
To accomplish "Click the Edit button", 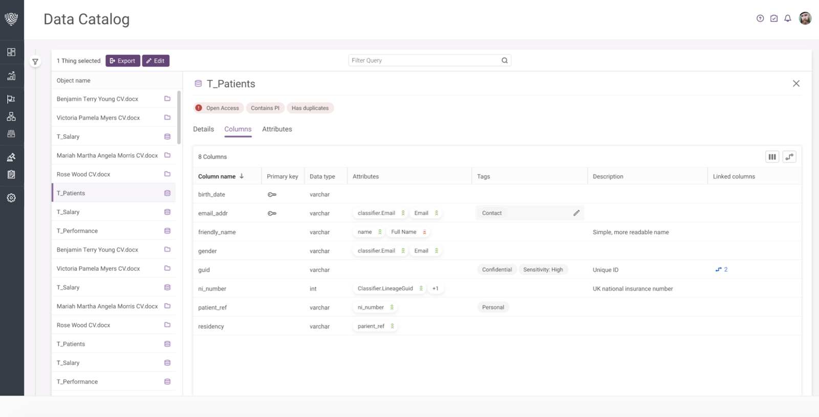I will 156,61.
